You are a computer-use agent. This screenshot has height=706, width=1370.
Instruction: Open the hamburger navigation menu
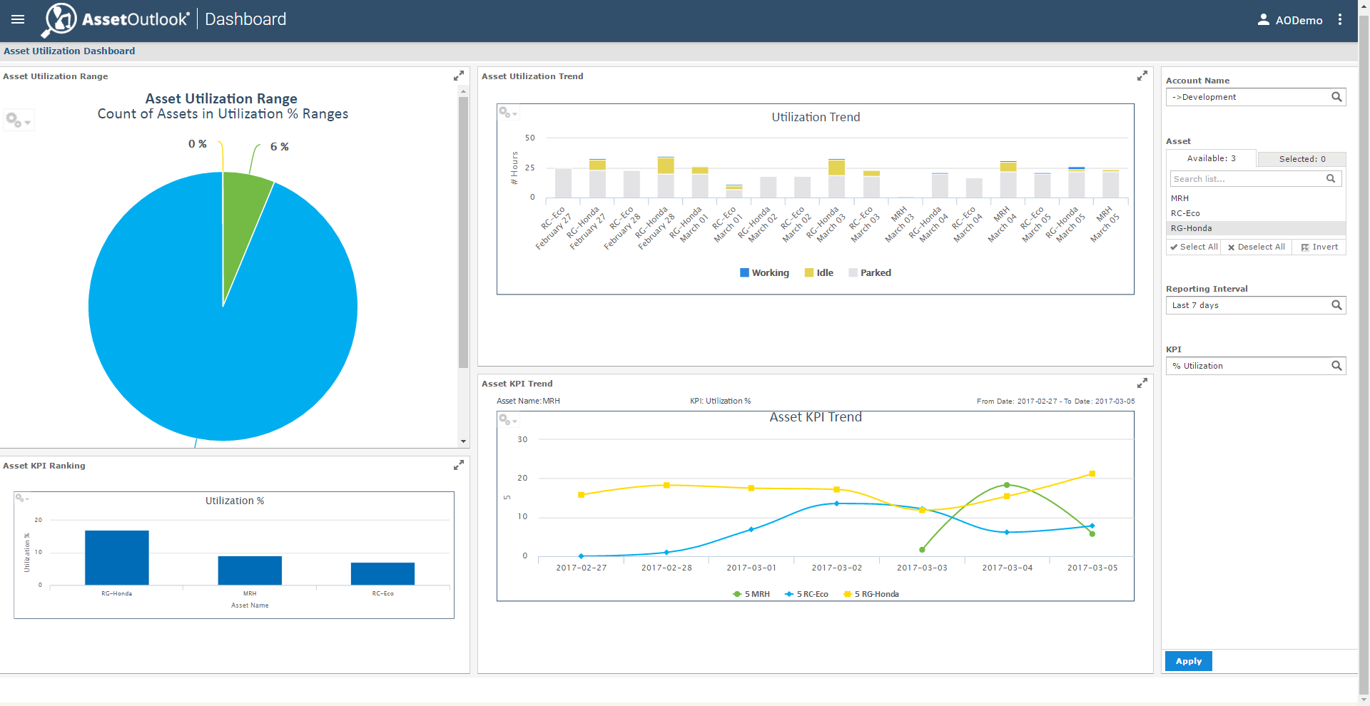click(18, 20)
